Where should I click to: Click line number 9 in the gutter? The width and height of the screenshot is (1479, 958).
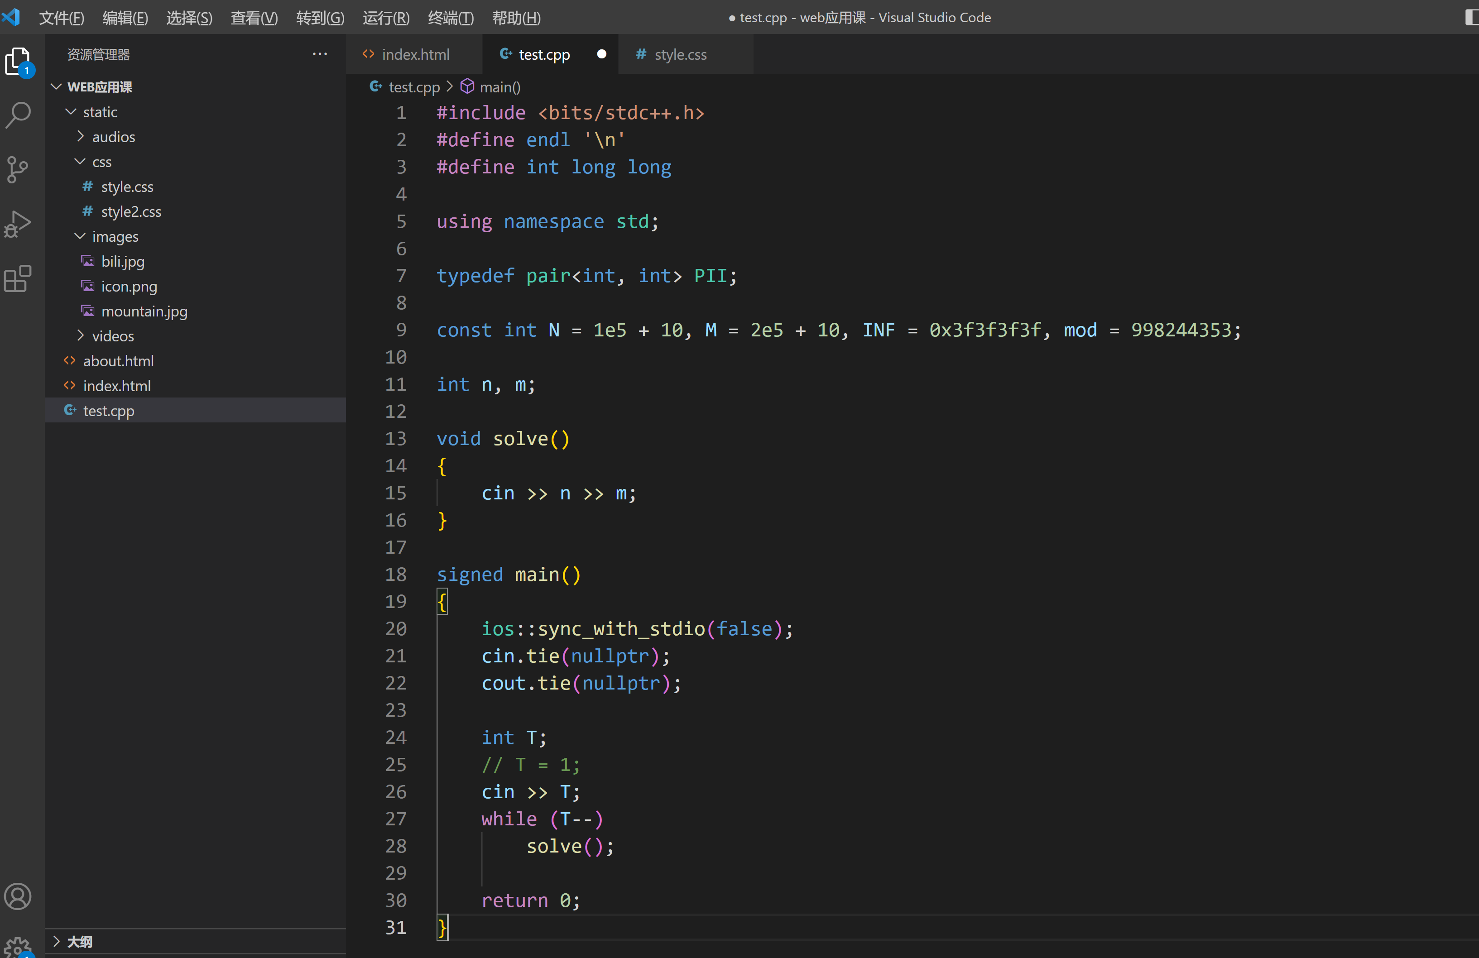pyautogui.click(x=401, y=330)
